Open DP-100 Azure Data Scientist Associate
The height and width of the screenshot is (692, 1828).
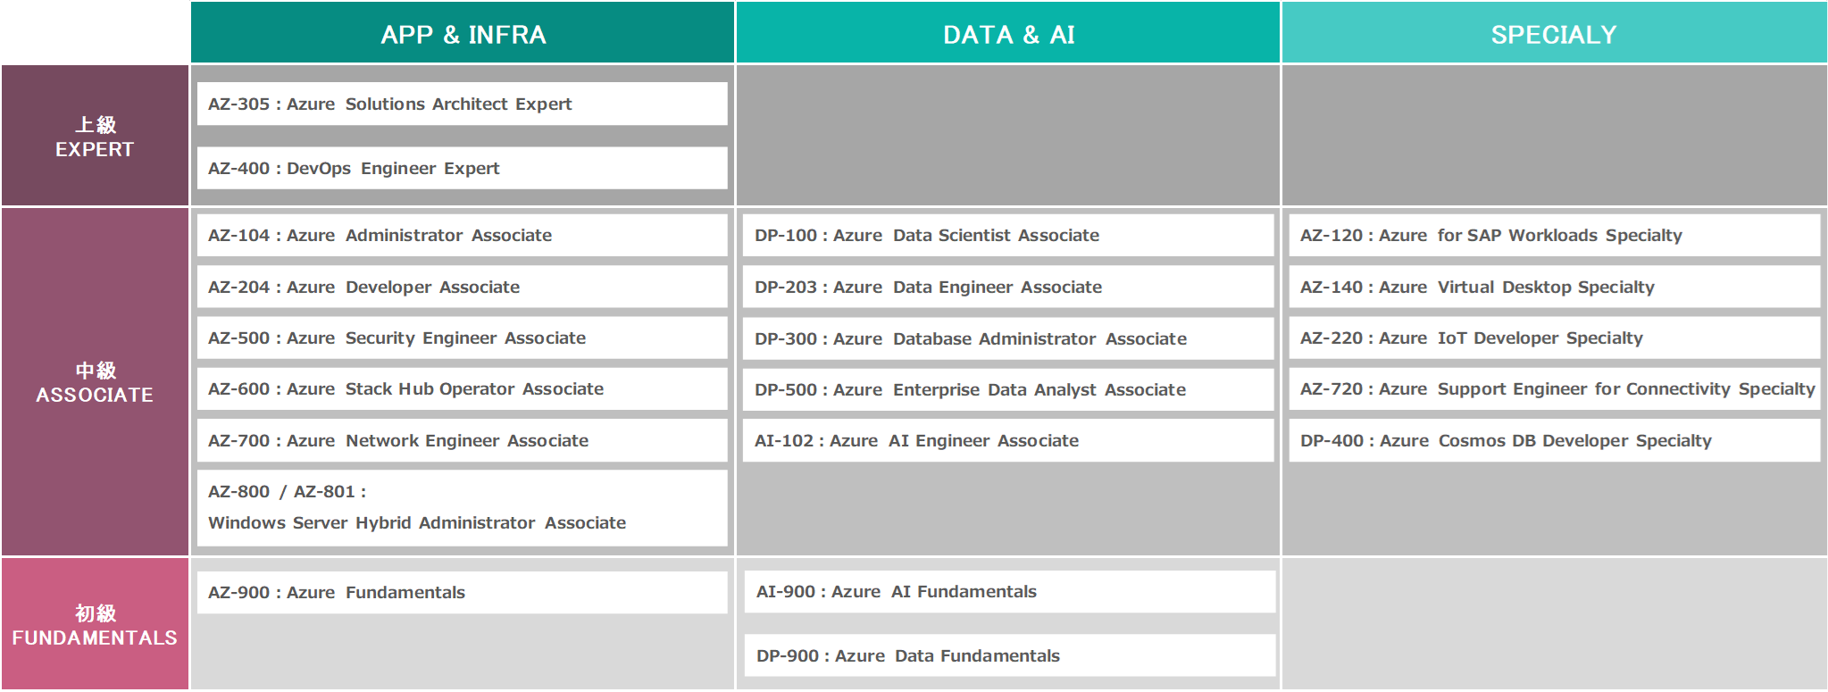click(x=1007, y=235)
